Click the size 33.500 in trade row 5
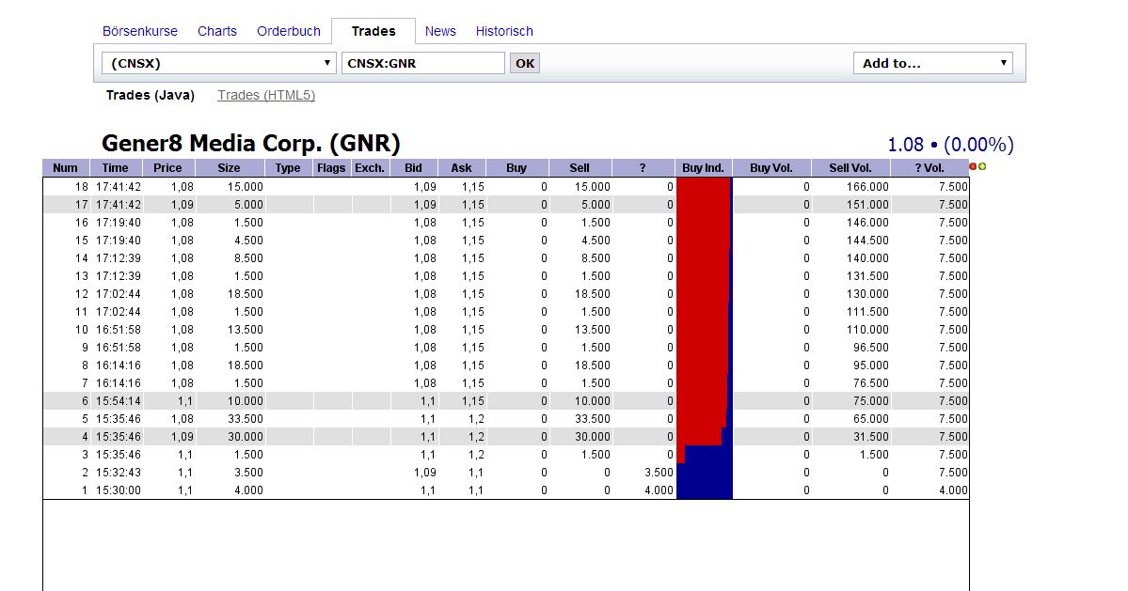The height and width of the screenshot is (591, 1128). (246, 419)
